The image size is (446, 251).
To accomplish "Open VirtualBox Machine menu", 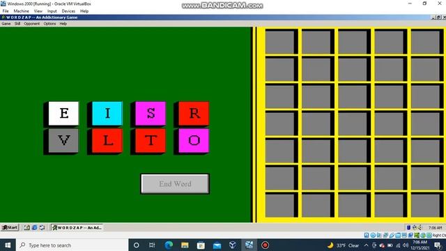I will click(22, 11).
